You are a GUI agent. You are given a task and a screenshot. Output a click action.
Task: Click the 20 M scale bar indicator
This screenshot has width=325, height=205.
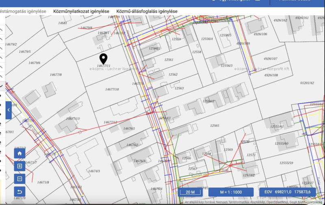190,192
